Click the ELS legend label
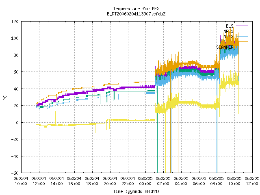The image size is (260, 195). [x=230, y=26]
